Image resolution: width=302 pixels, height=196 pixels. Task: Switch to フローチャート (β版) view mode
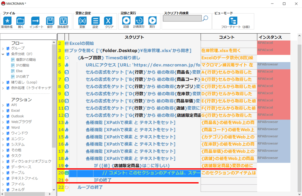(x=233, y=21)
